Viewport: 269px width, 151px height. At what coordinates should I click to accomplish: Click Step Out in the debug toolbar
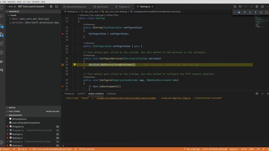click(x=256, y=12)
